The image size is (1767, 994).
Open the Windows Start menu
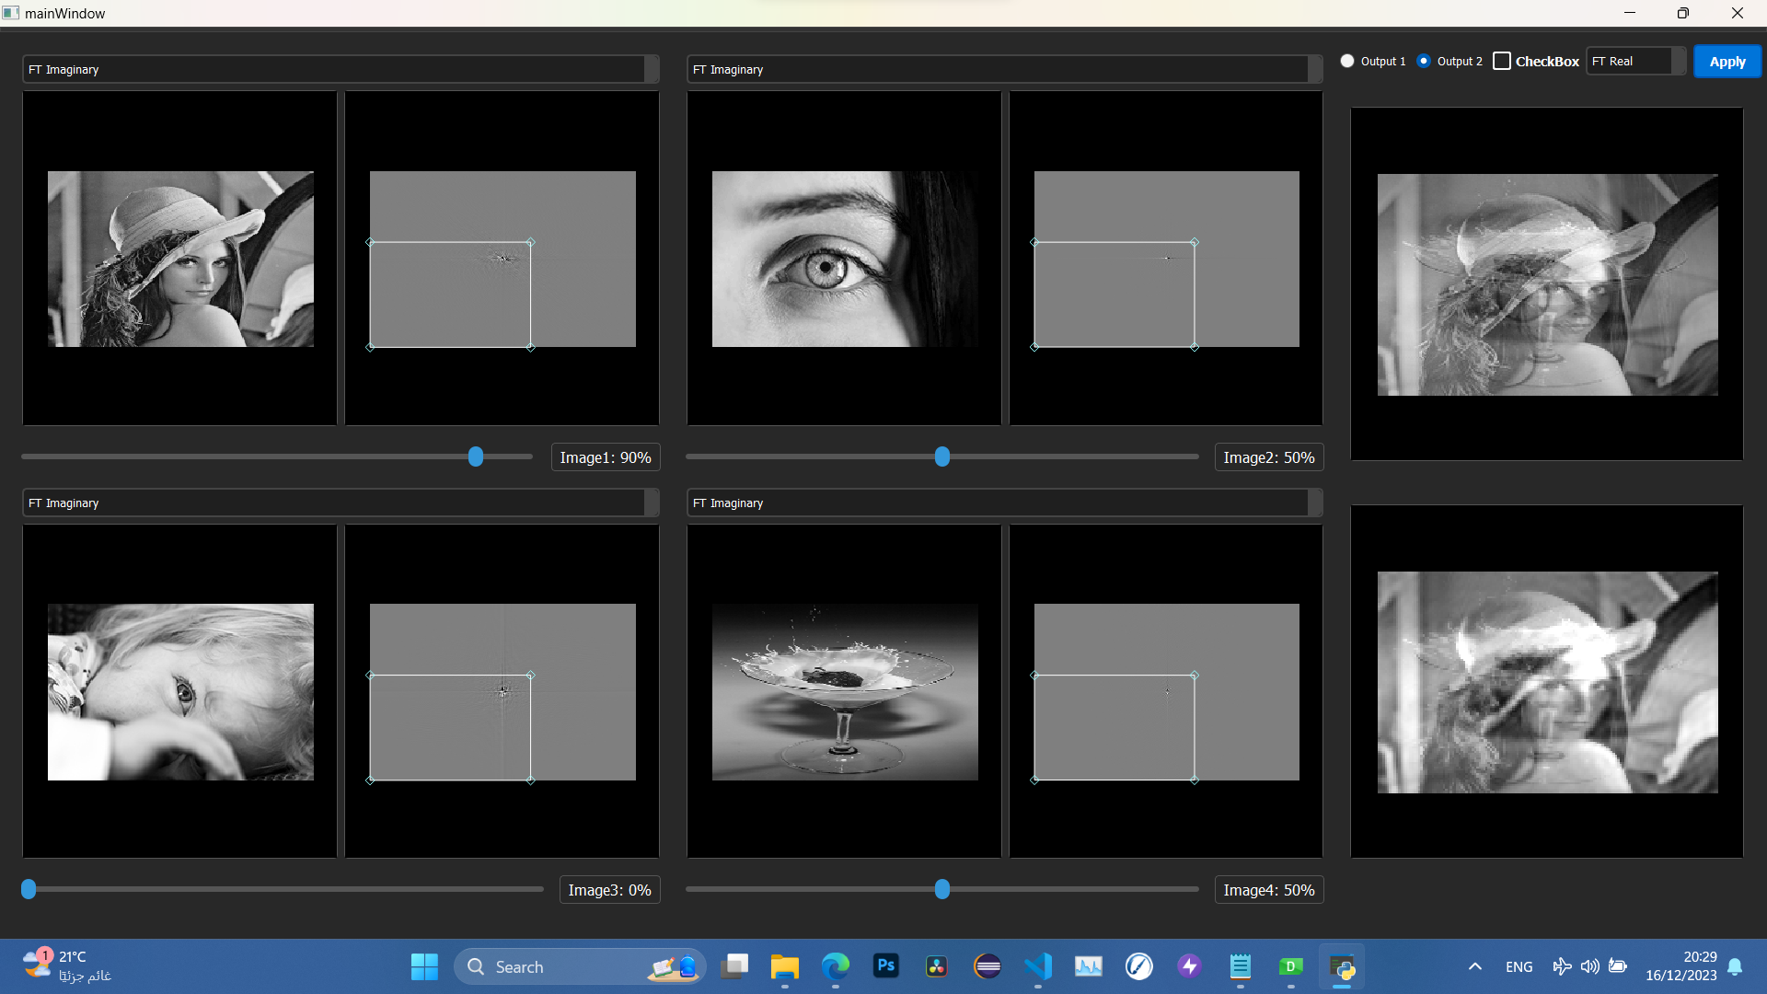click(x=424, y=966)
